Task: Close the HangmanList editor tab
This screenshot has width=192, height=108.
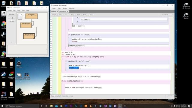Action: pos(67,11)
